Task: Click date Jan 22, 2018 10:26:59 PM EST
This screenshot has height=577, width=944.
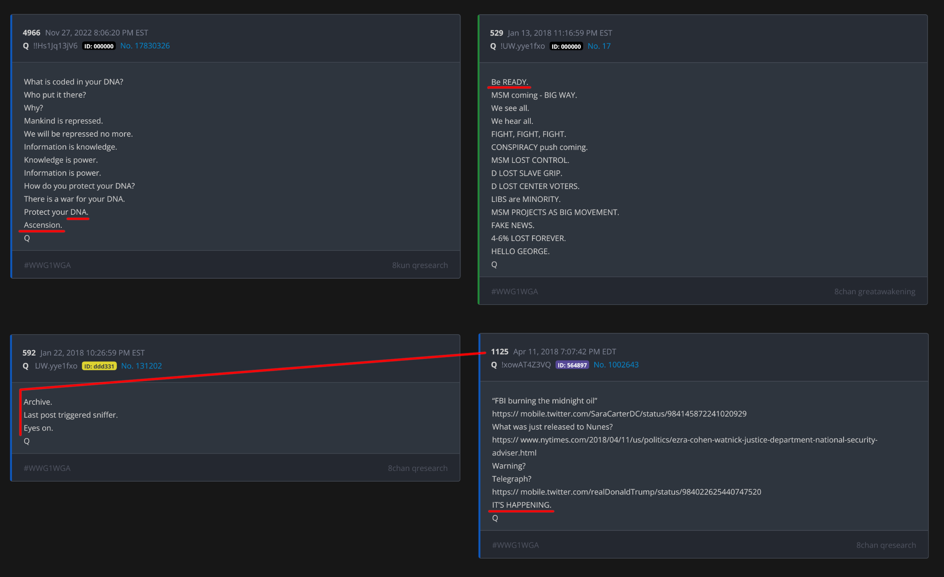Action: pyautogui.click(x=92, y=353)
